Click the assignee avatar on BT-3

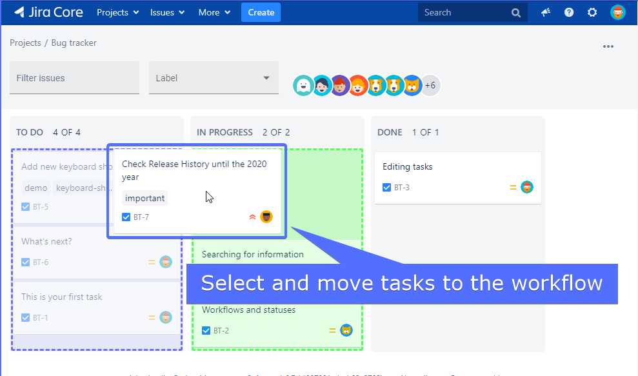tap(527, 187)
